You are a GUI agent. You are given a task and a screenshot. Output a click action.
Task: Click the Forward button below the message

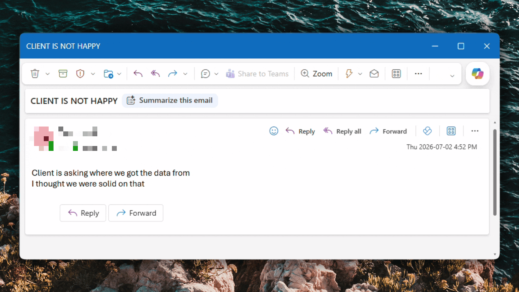coord(136,213)
